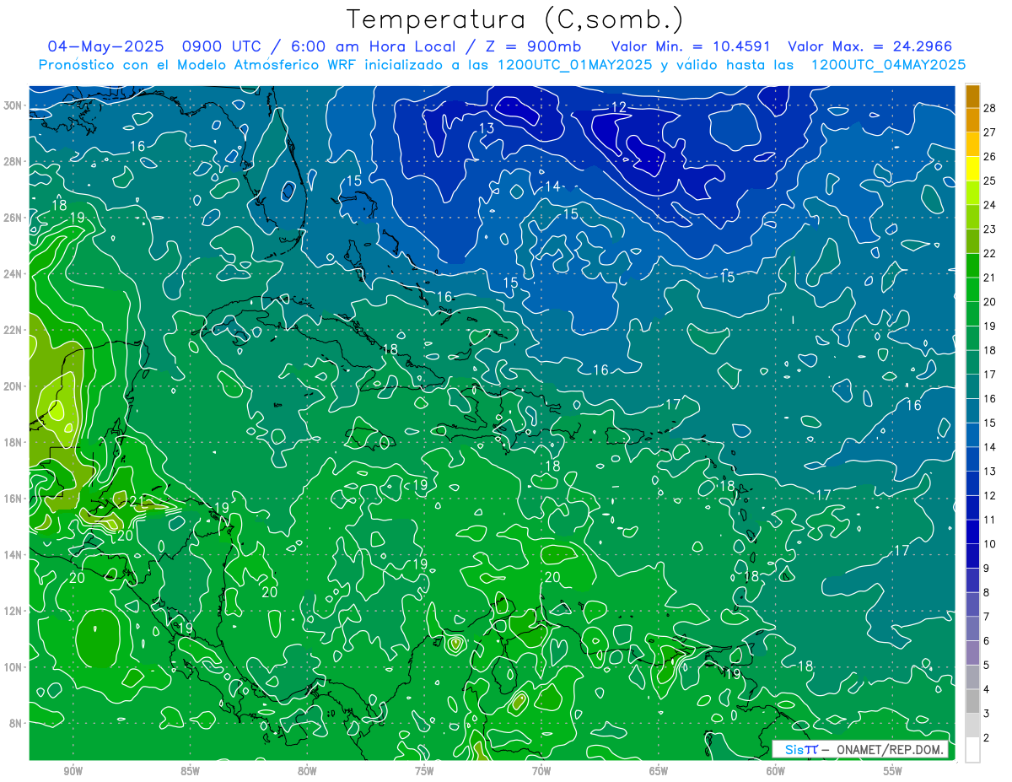Screen dimensions: 1012x782
Task: Click the "12N" latitude axis label
Action: click(x=14, y=611)
